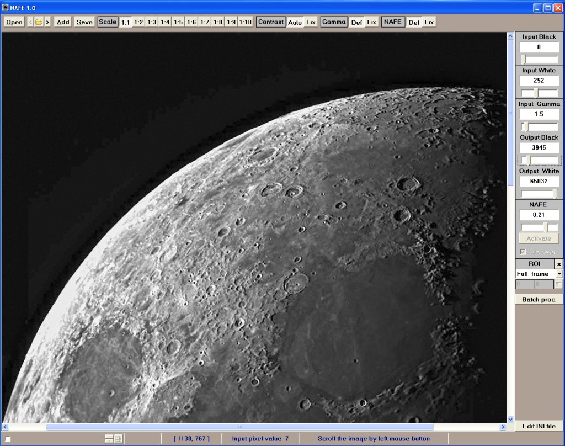This screenshot has height=446, width=565.
Task: Set scale to 1:9
Action: pyautogui.click(x=231, y=22)
